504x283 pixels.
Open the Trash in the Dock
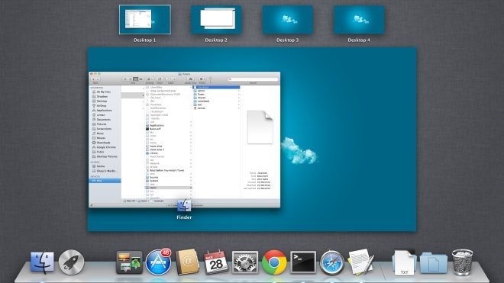(x=462, y=262)
